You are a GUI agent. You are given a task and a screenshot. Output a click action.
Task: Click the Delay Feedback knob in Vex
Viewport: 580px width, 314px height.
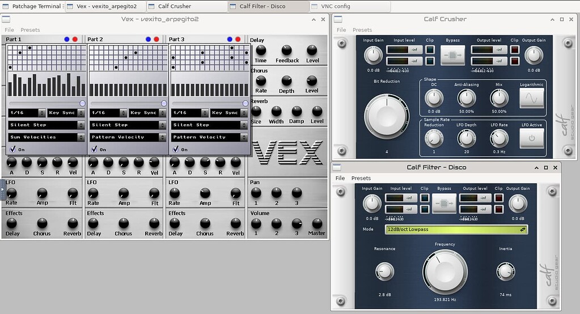pos(287,50)
